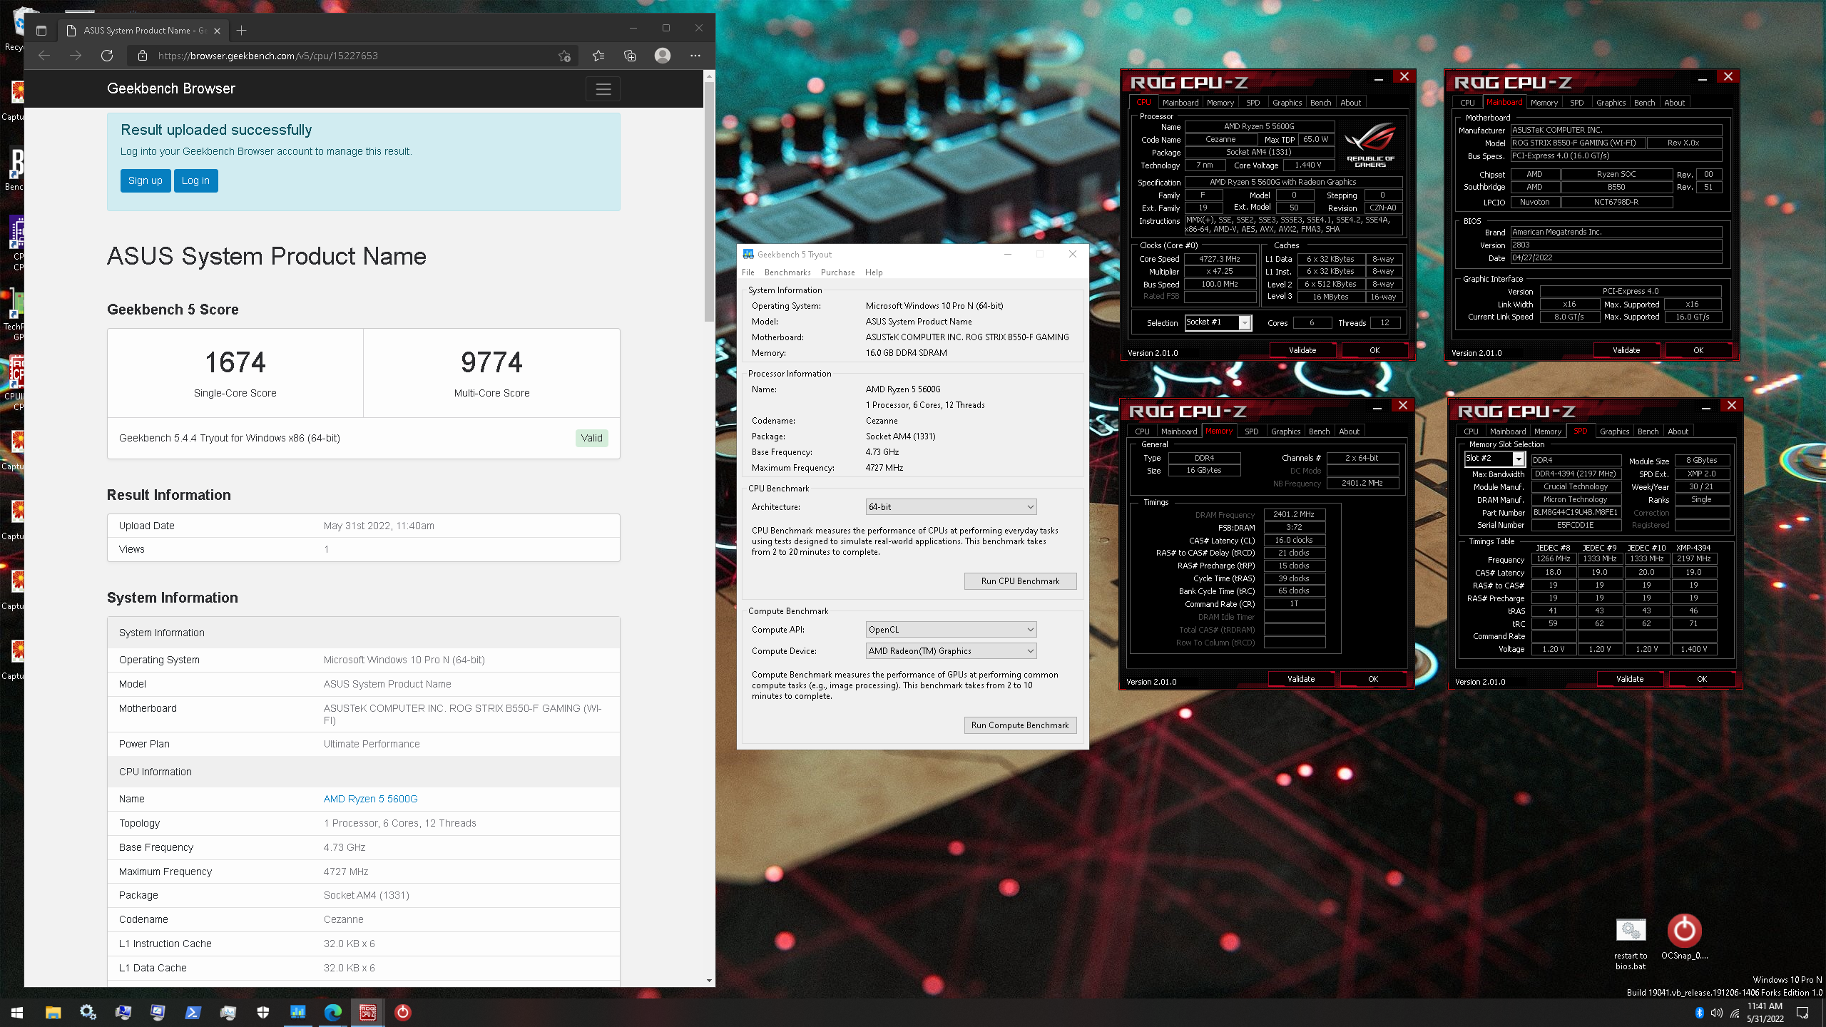Open Edge tab actions menu icon
The height and width of the screenshot is (1027, 1826).
click(41, 31)
